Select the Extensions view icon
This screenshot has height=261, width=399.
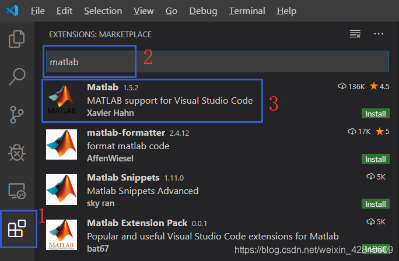coord(17,228)
